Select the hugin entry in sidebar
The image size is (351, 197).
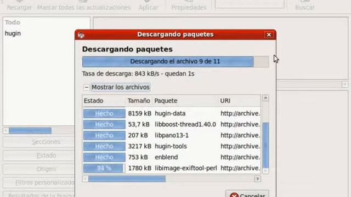tap(13, 33)
